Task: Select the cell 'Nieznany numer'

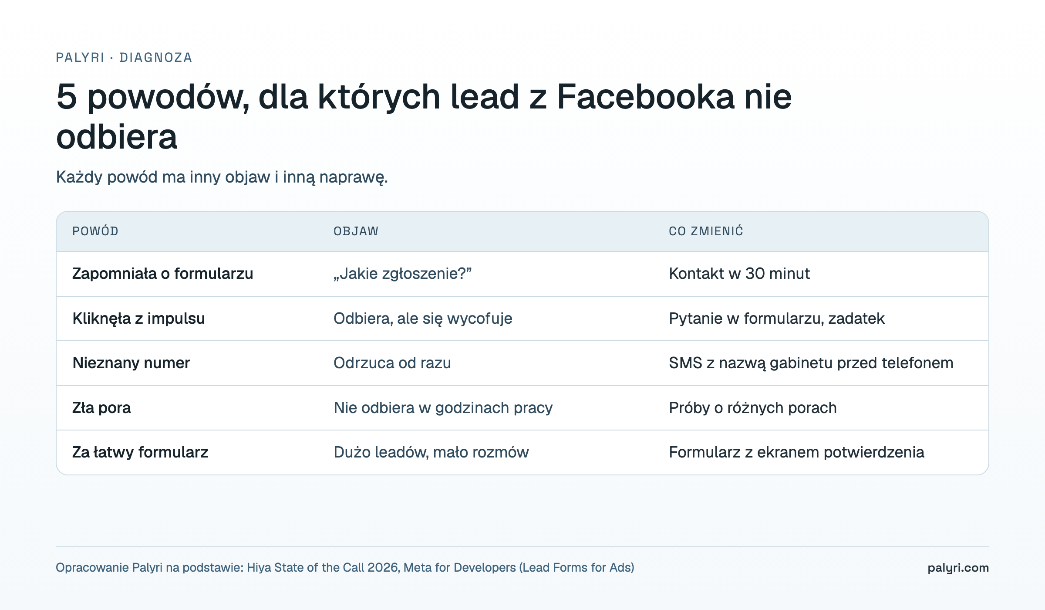Action: [131, 363]
